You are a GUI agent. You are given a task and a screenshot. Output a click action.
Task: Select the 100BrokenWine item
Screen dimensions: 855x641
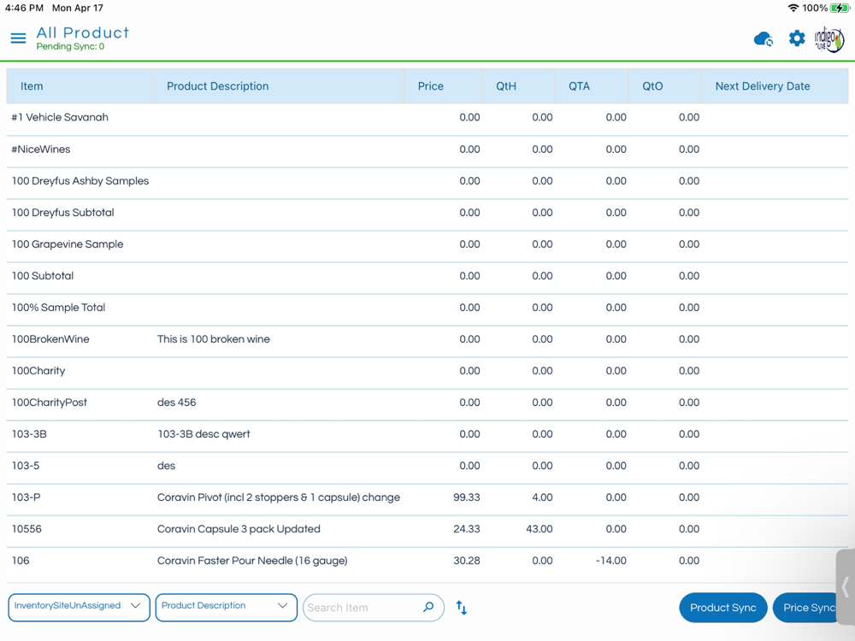coord(50,339)
